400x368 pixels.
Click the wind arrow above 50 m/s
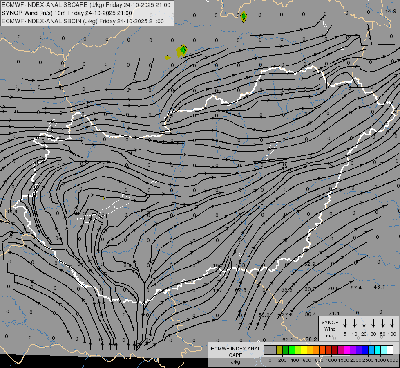tap(383, 323)
